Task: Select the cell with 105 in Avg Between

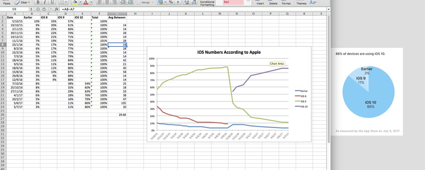Action: [118, 103]
